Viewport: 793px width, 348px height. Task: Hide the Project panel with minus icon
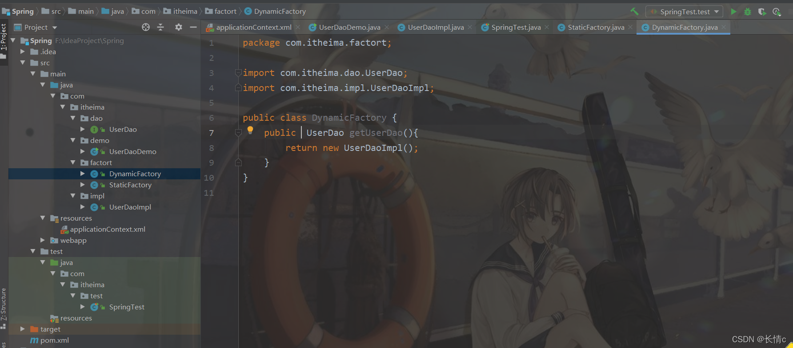click(193, 27)
